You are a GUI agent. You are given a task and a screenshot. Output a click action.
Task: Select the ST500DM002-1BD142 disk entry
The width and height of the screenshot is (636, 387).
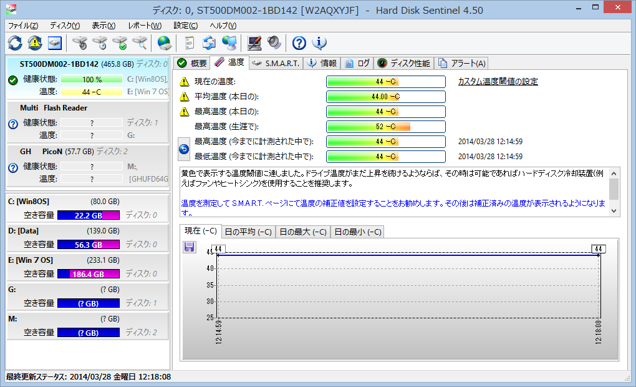88,77
